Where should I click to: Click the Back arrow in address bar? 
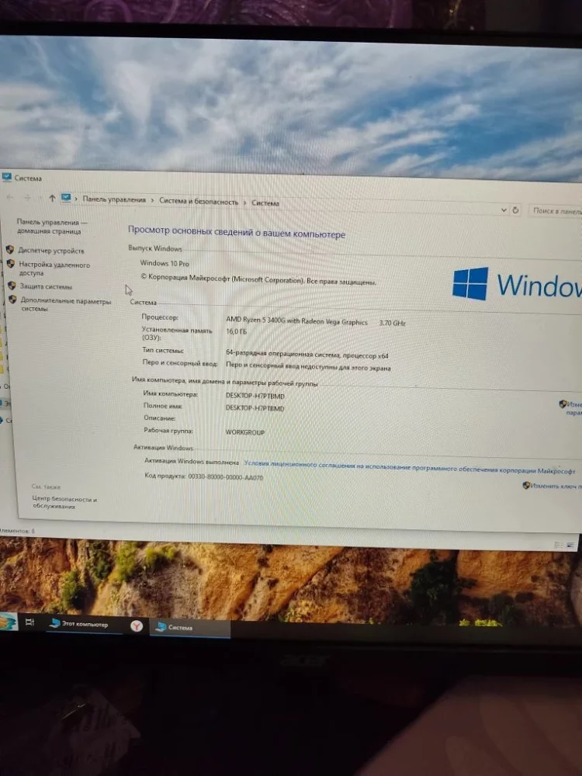pos(9,198)
